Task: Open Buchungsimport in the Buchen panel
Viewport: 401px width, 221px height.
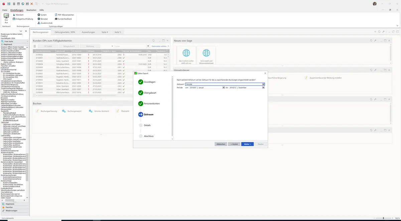Action: click(72, 111)
